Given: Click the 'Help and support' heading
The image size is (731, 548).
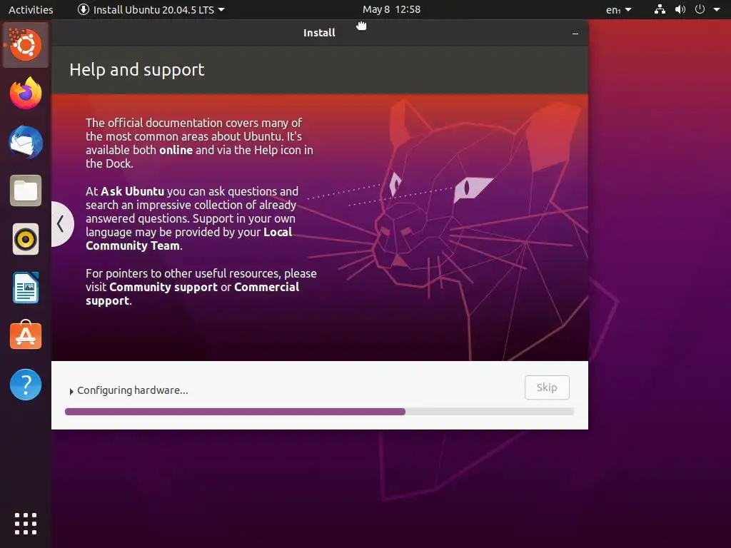Looking at the screenshot, I should 136,70.
